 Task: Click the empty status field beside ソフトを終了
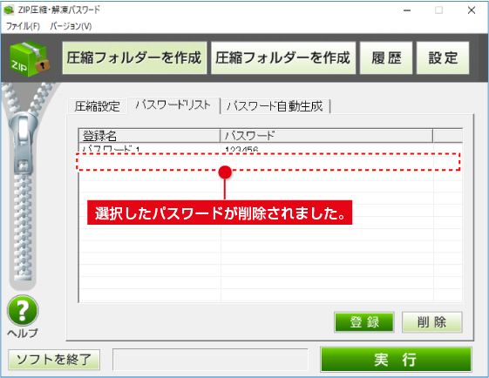210,360
